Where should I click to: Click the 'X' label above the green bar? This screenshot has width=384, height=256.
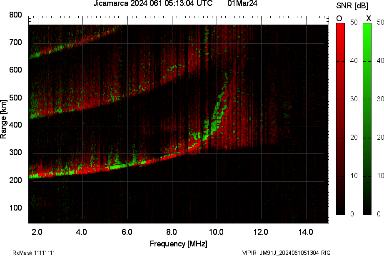(368, 18)
